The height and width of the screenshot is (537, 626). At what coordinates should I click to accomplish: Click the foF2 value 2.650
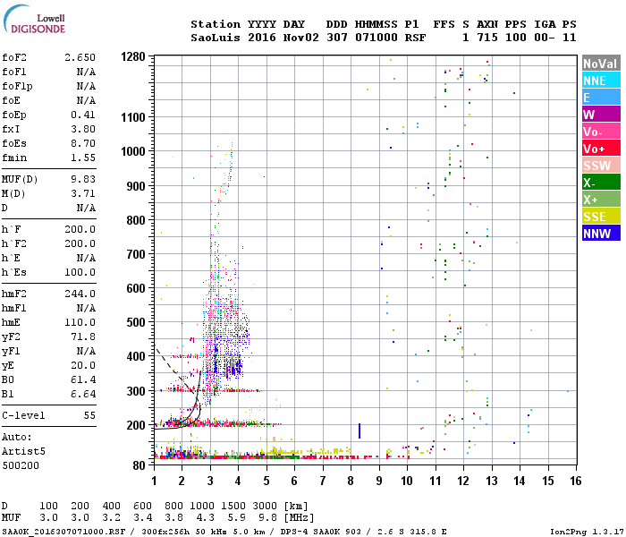click(x=80, y=57)
